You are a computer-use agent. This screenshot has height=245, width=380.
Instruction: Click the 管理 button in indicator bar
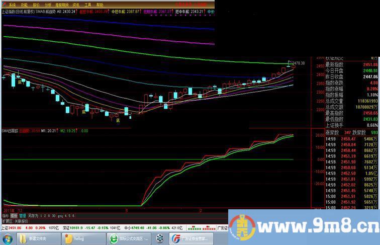22,215
